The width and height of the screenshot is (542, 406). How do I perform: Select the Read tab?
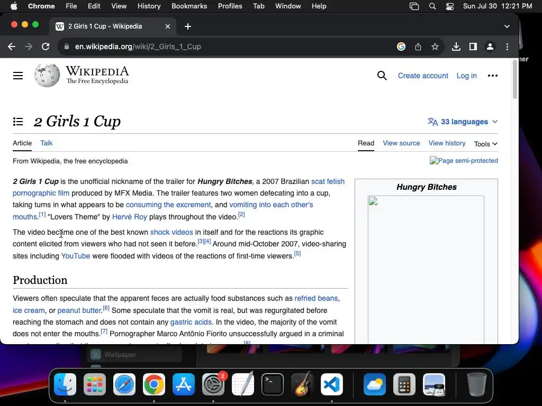point(366,143)
